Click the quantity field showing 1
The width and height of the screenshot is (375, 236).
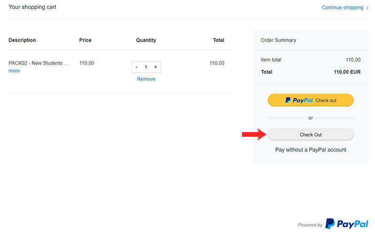click(x=146, y=67)
